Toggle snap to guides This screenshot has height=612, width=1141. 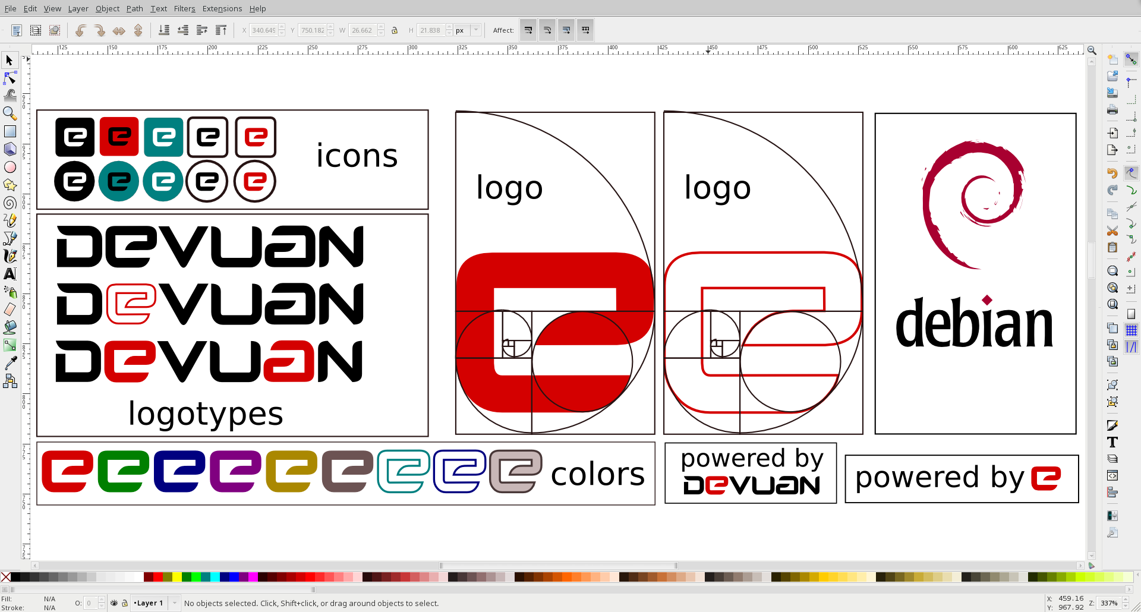click(x=1131, y=347)
